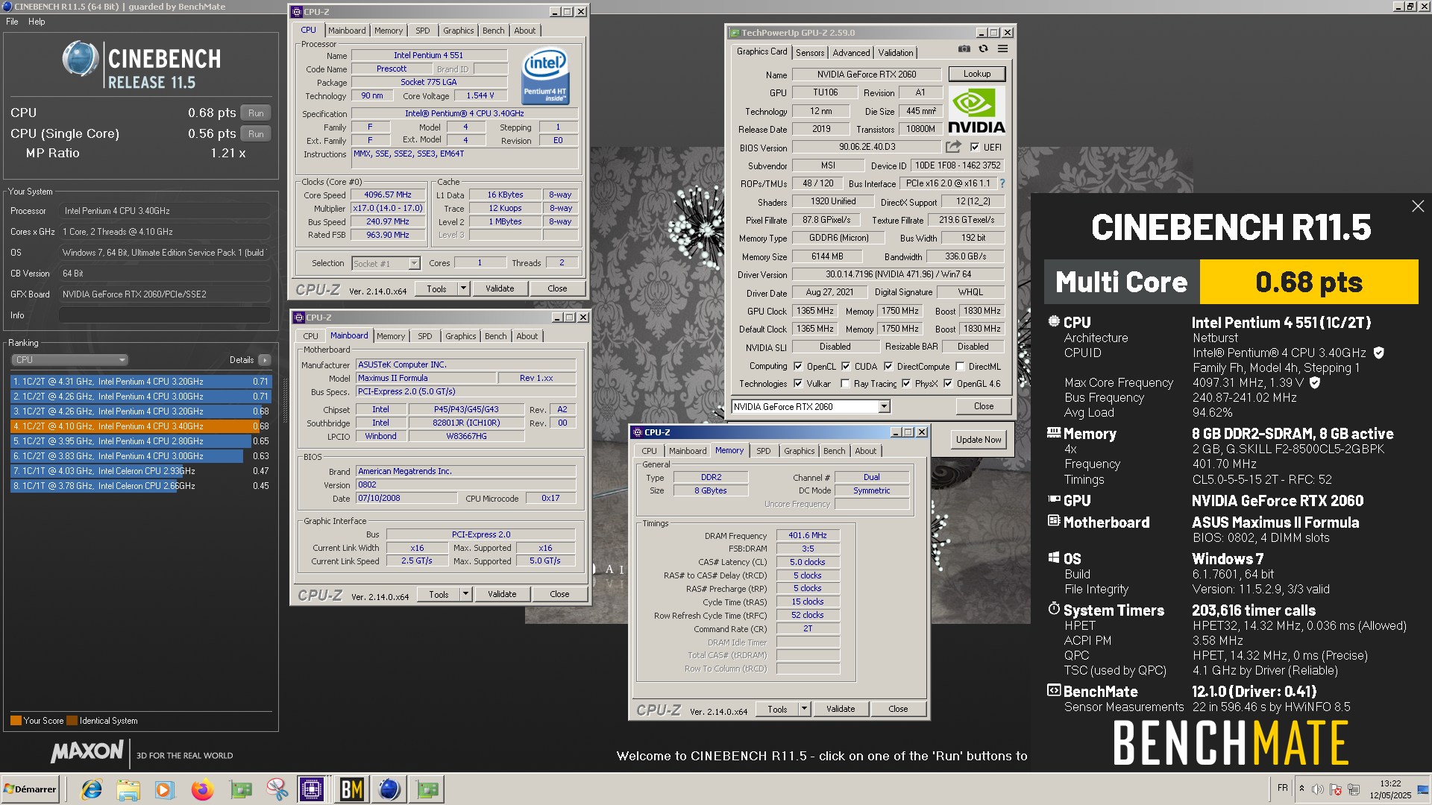Screen dimensions: 1432x805
Task: Toggle the PhysX checkbox
Action: 906,384
